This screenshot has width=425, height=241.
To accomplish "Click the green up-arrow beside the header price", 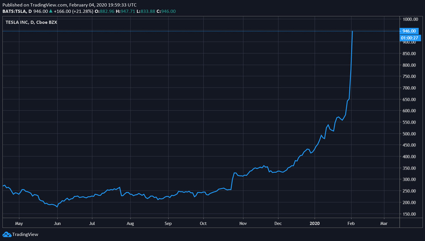I will click(51, 11).
